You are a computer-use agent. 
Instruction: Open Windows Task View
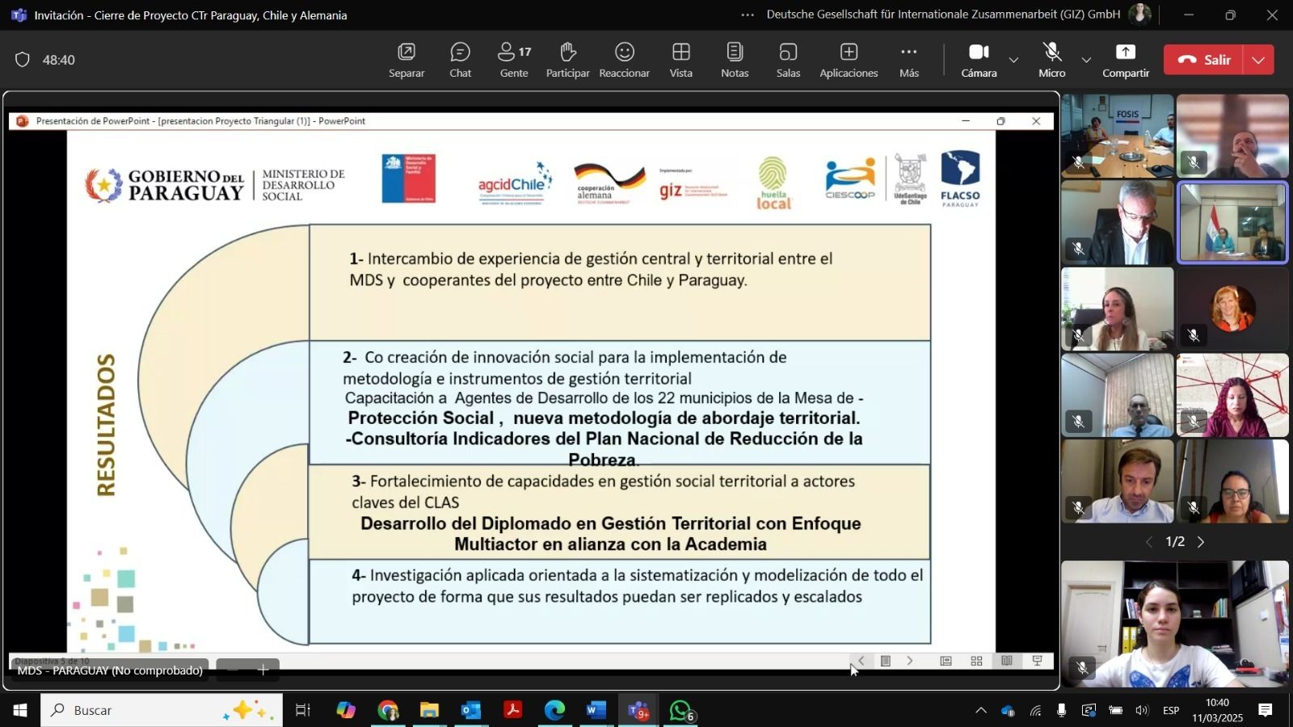pos(303,710)
